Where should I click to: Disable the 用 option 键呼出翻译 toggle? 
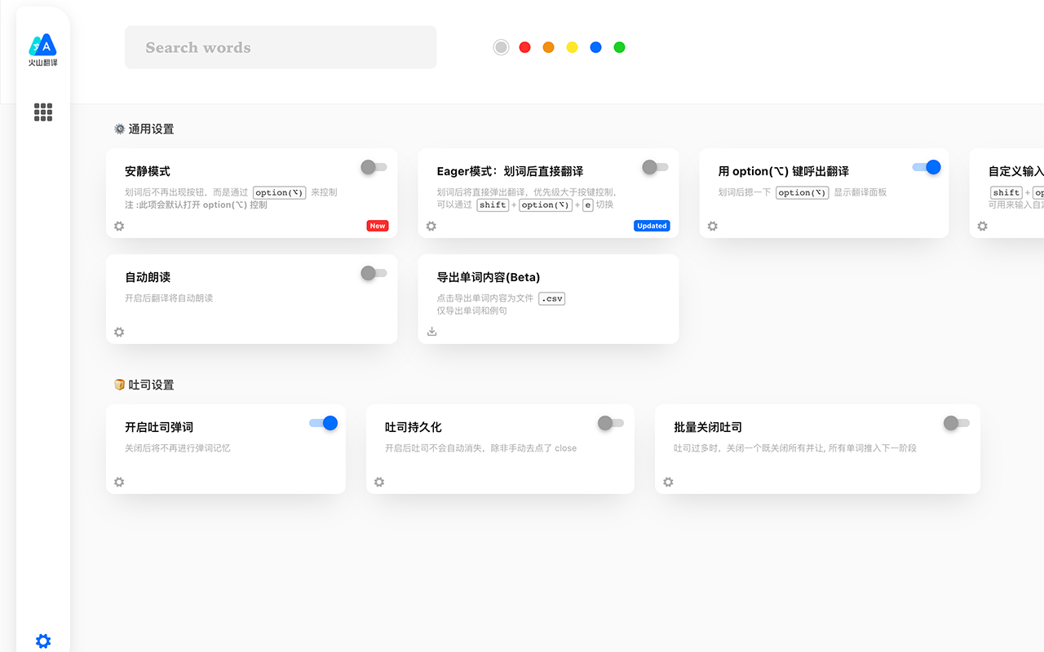coord(927,167)
